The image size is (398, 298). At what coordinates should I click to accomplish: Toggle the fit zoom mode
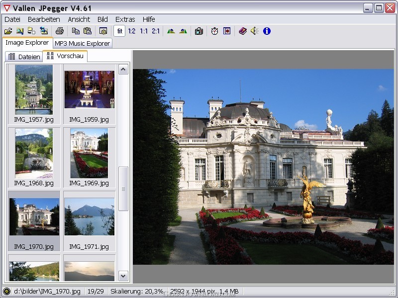point(119,31)
